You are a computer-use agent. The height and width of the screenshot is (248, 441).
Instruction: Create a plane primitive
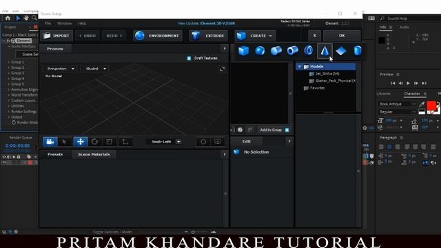coord(341,51)
